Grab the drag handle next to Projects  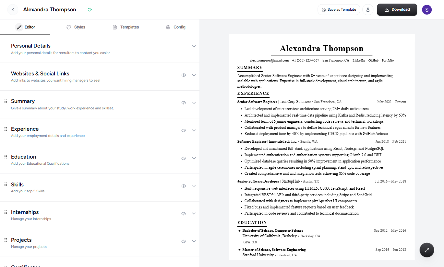tap(6, 239)
